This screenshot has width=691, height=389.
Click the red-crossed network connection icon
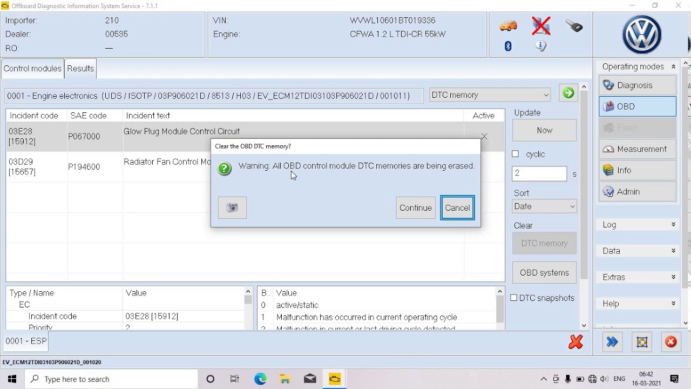[541, 25]
